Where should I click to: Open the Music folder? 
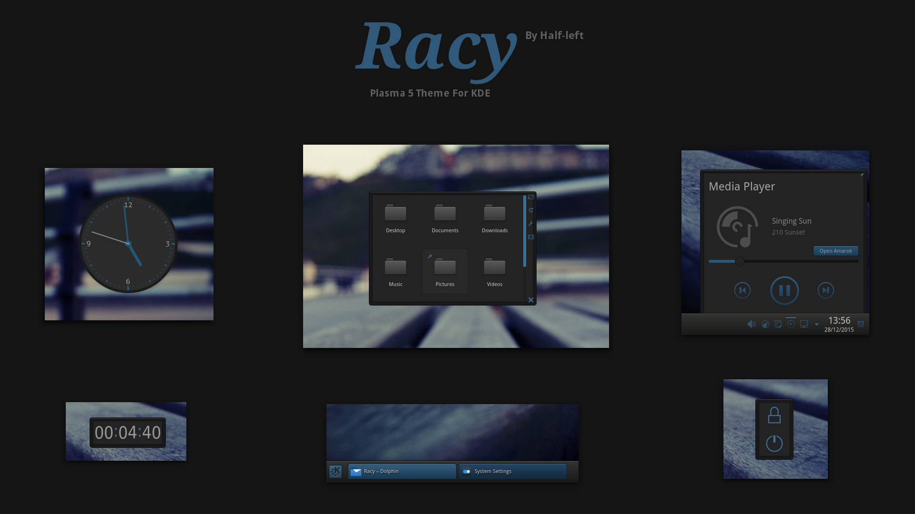[396, 273]
